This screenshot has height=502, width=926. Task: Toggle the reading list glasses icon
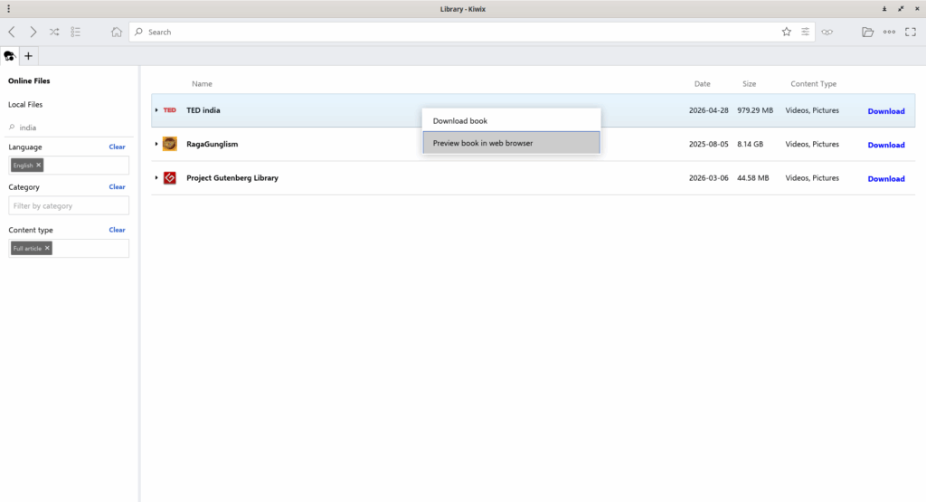pos(827,32)
